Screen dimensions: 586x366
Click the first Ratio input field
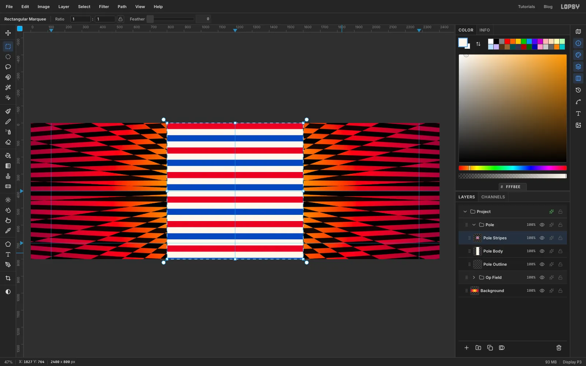coord(81,19)
